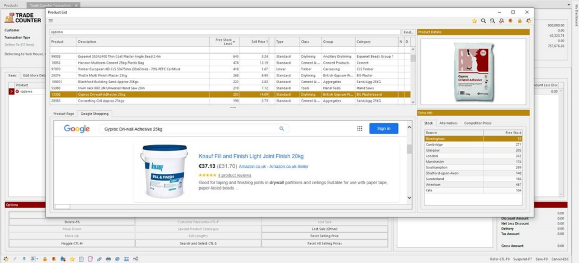This screenshot has width=579, height=263.
Task: Open the Edit More Details tab
Action: (x=34, y=75)
